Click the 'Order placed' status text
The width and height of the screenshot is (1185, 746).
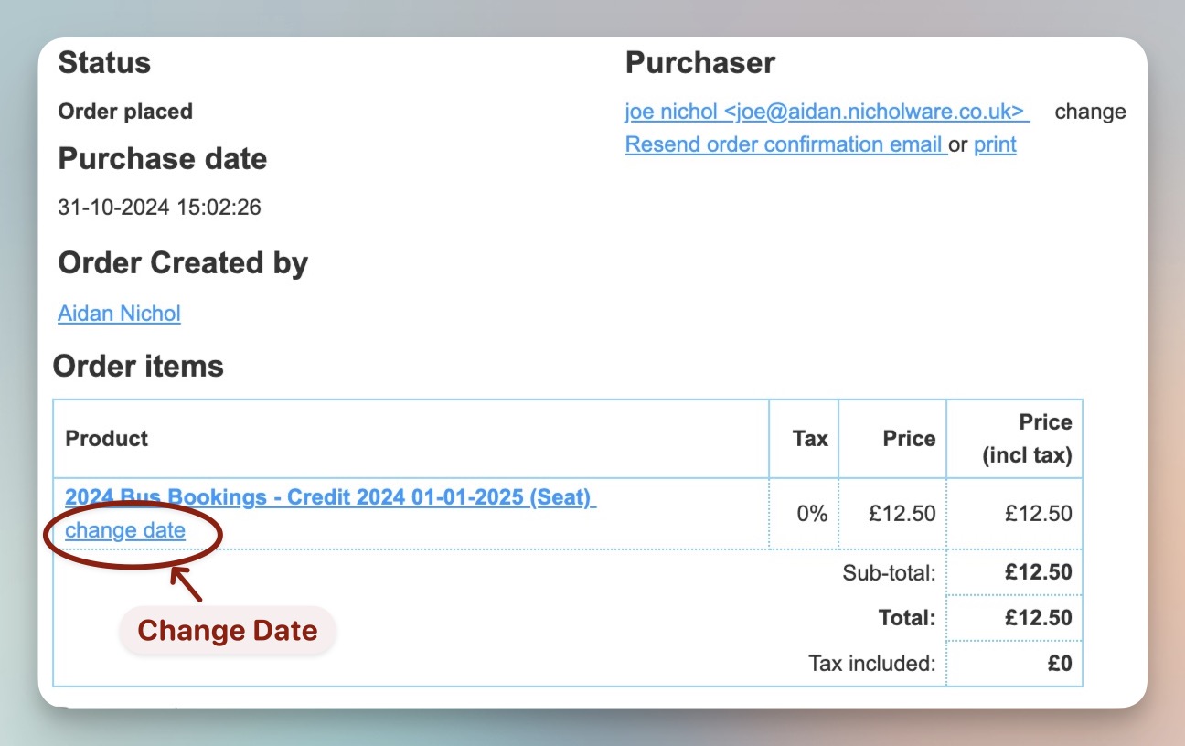(125, 112)
